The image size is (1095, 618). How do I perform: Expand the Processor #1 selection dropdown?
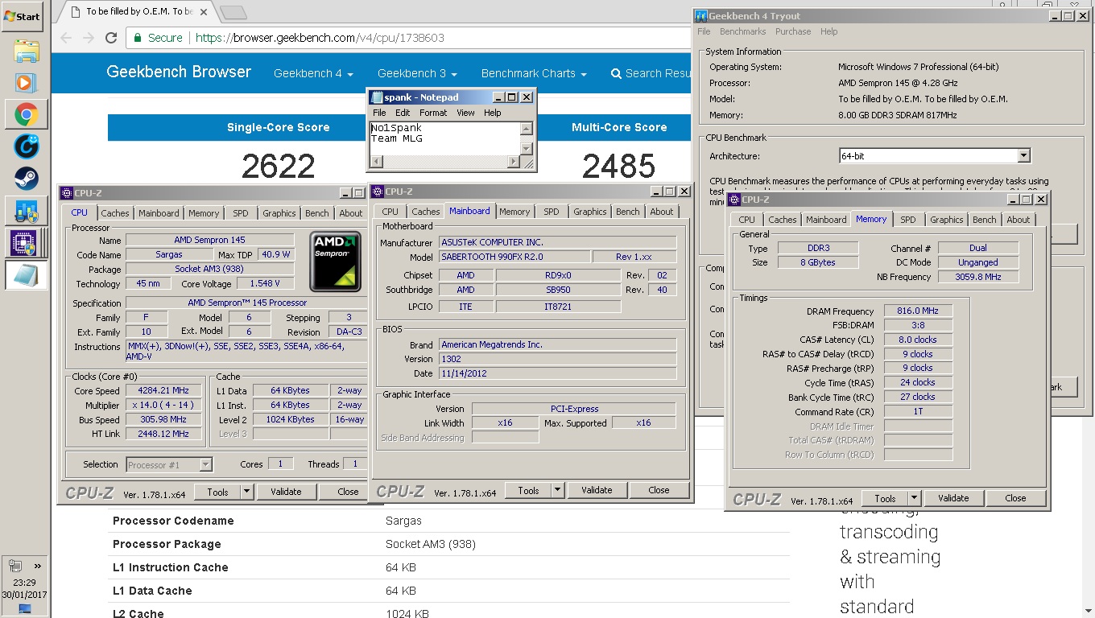pos(206,464)
